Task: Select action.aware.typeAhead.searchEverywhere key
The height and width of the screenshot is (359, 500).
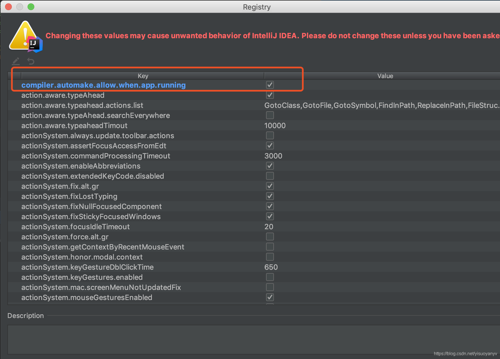Action: [96, 115]
